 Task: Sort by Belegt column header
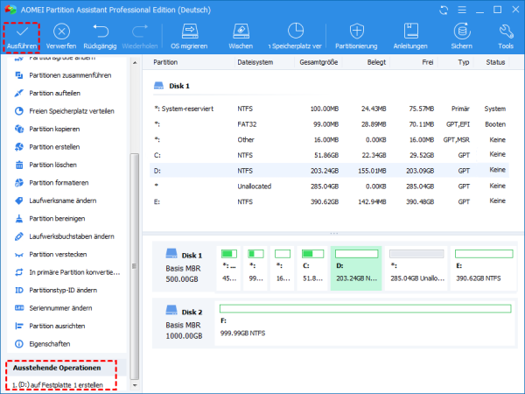[x=376, y=62]
